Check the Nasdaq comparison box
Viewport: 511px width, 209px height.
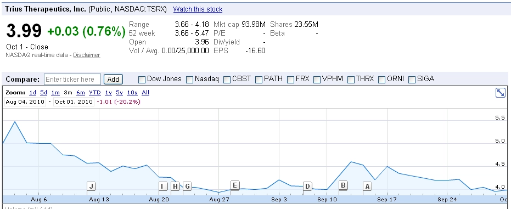[x=190, y=80]
